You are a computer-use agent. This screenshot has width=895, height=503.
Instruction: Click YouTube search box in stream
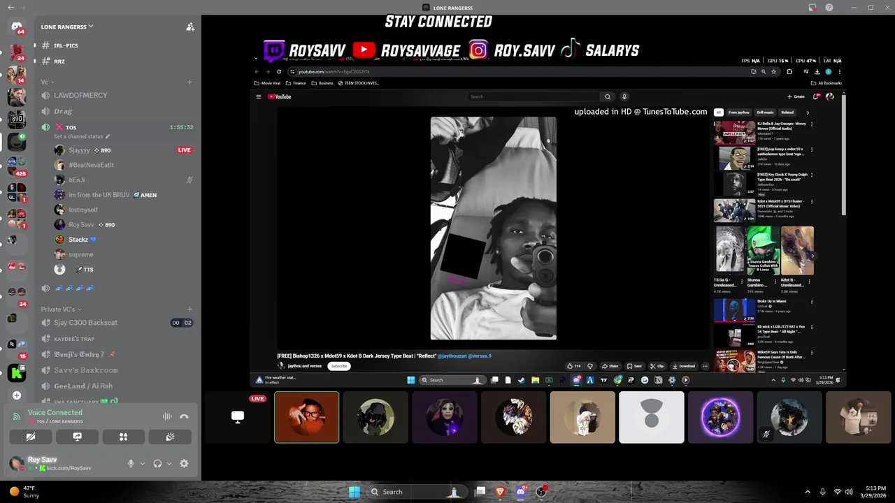(x=534, y=96)
